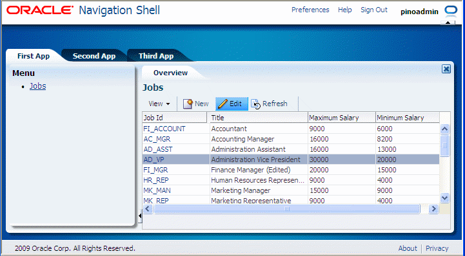Click Administration Assistant title cell
Image resolution: width=465 pixels, height=256 pixels.
point(259,149)
